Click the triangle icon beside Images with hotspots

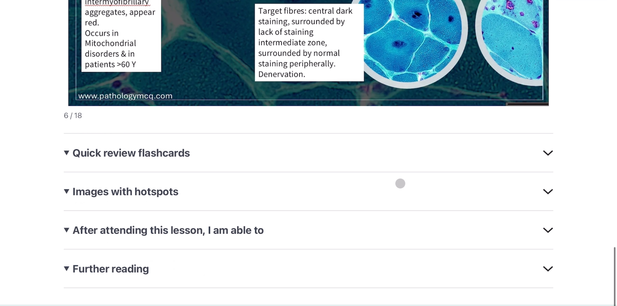(x=66, y=191)
